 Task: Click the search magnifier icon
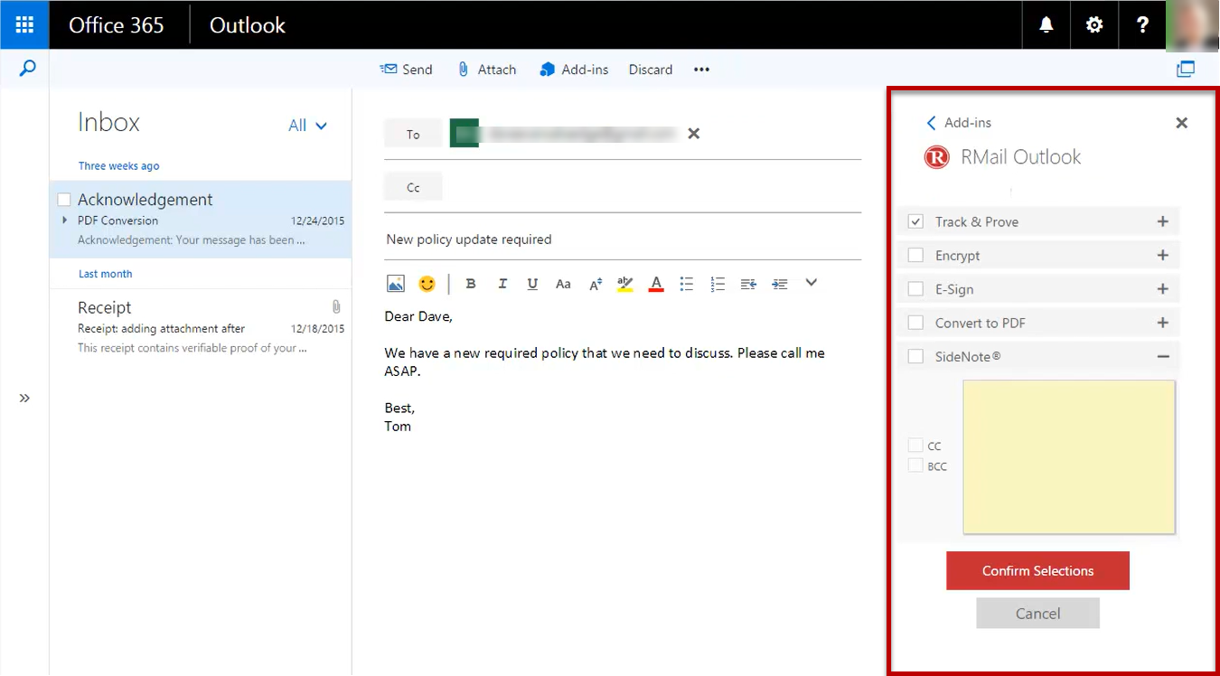pos(25,68)
